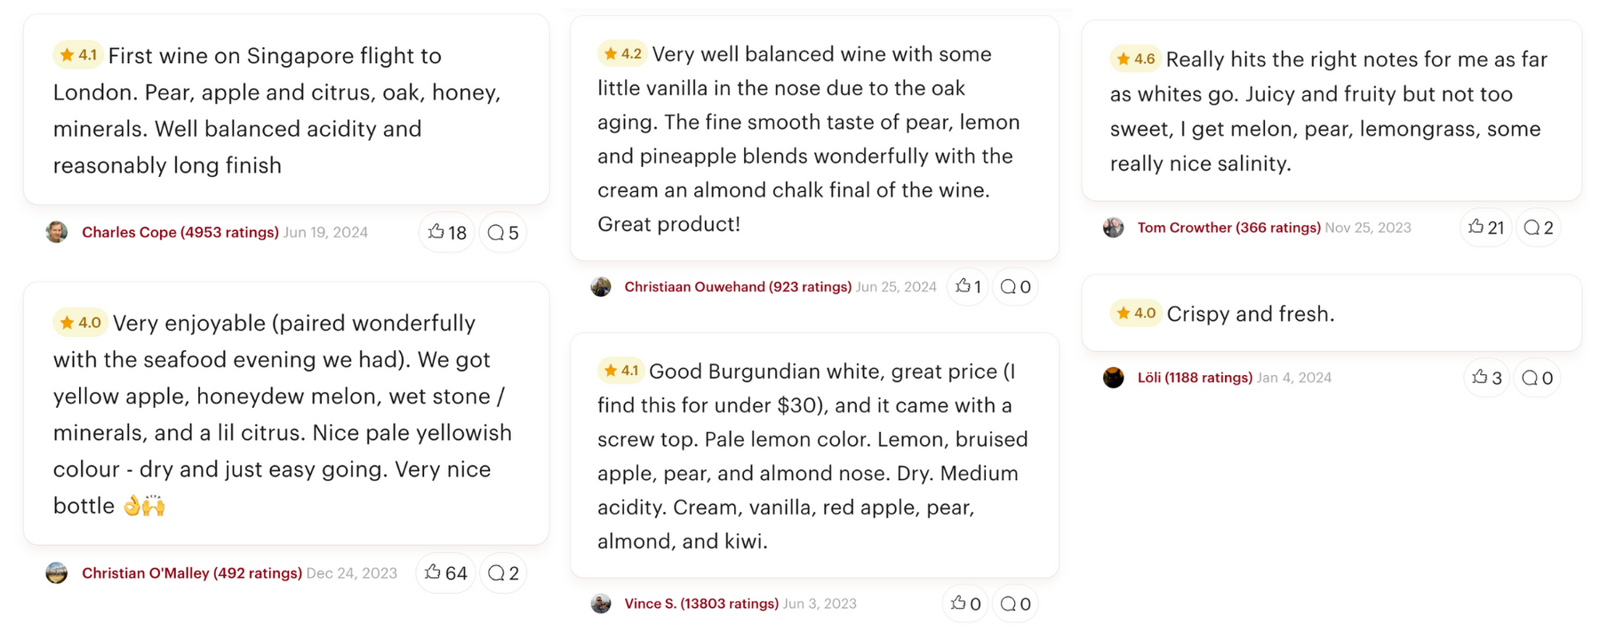
Task: Like Löli's "Crispy and fresh" review
Action: [1486, 378]
